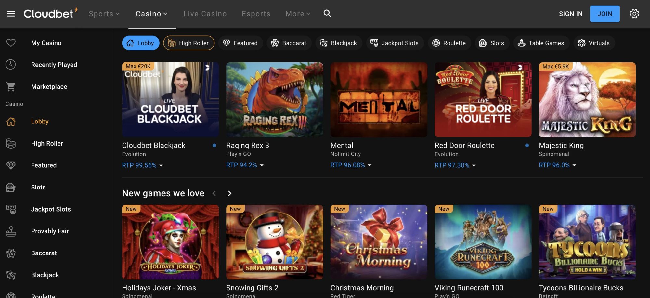
Task: Open the More dropdown in navigation
Action: [297, 14]
